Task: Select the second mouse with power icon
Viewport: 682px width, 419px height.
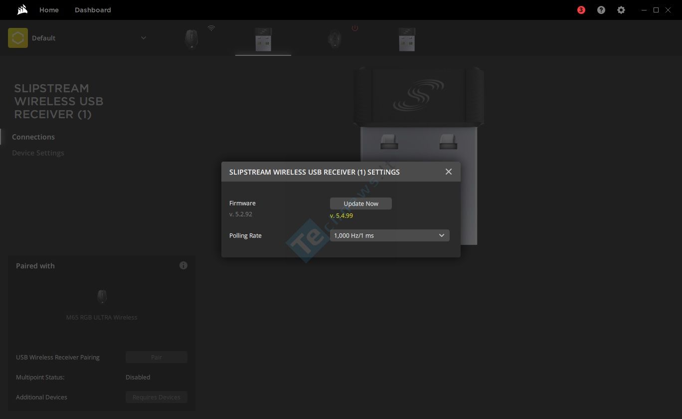Action: (x=335, y=38)
